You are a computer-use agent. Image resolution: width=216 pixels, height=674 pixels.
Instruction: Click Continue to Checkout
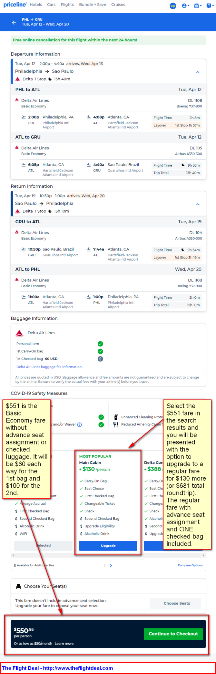pyautogui.click(x=173, y=634)
